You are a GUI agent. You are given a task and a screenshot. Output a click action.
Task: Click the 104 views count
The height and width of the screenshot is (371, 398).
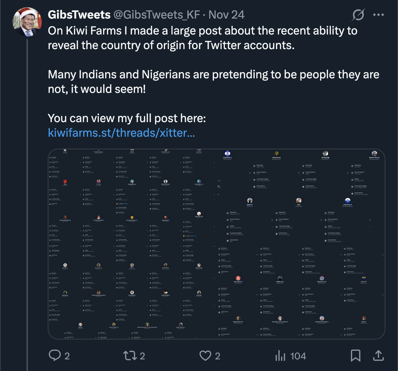[298, 356]
